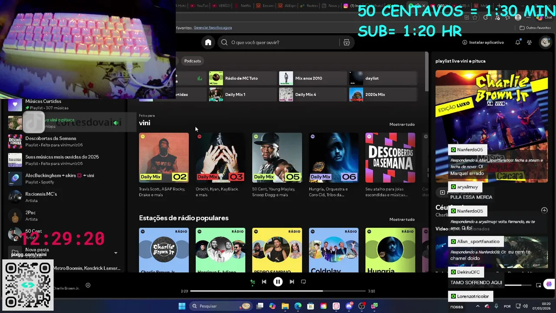Open the Coldplay radio station card

tap(334, 250)
